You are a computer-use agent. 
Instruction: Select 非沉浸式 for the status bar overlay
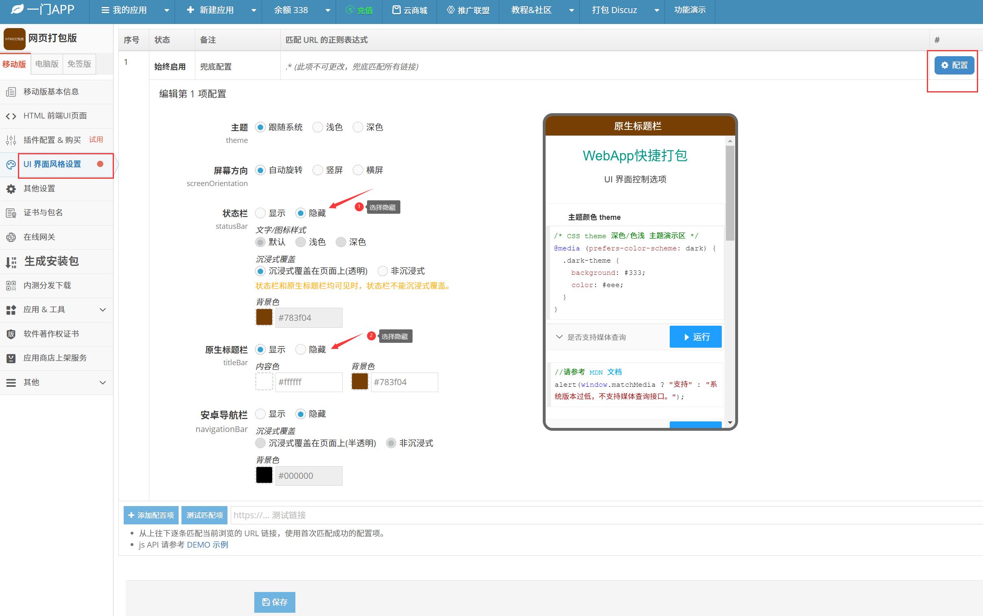point(382,271)
